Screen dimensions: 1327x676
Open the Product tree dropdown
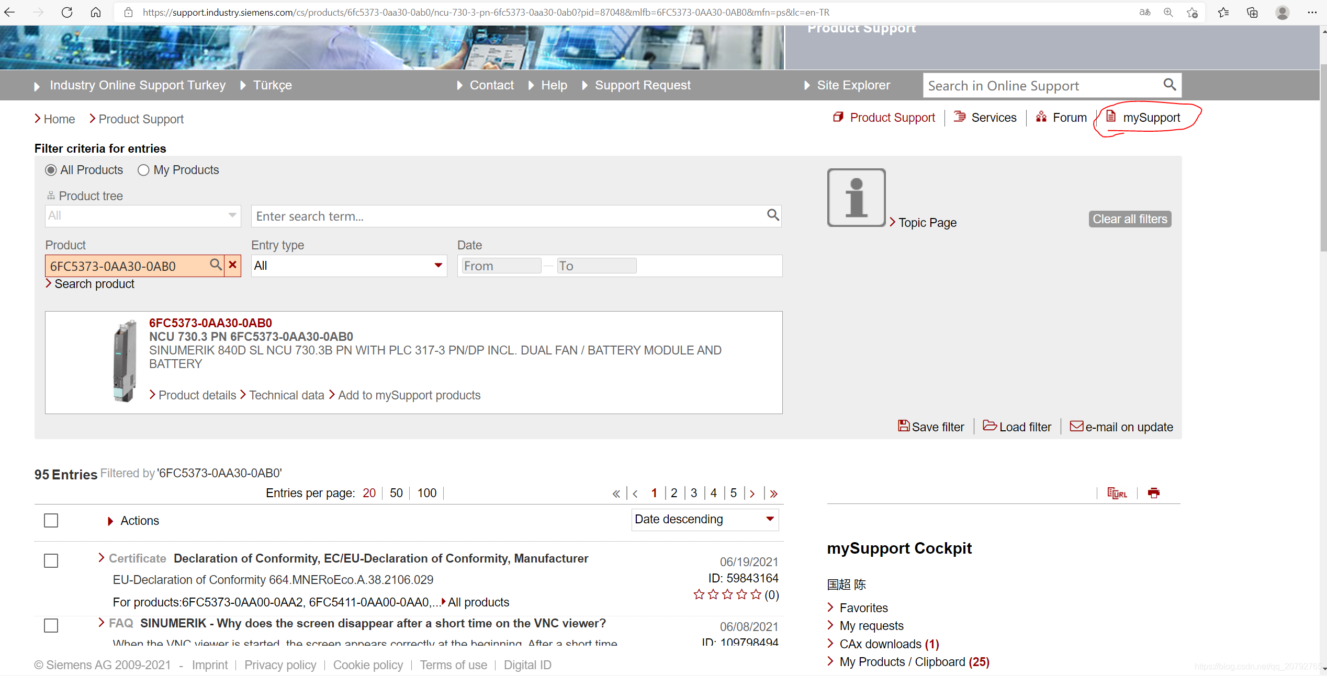click(x=143, y=216)
